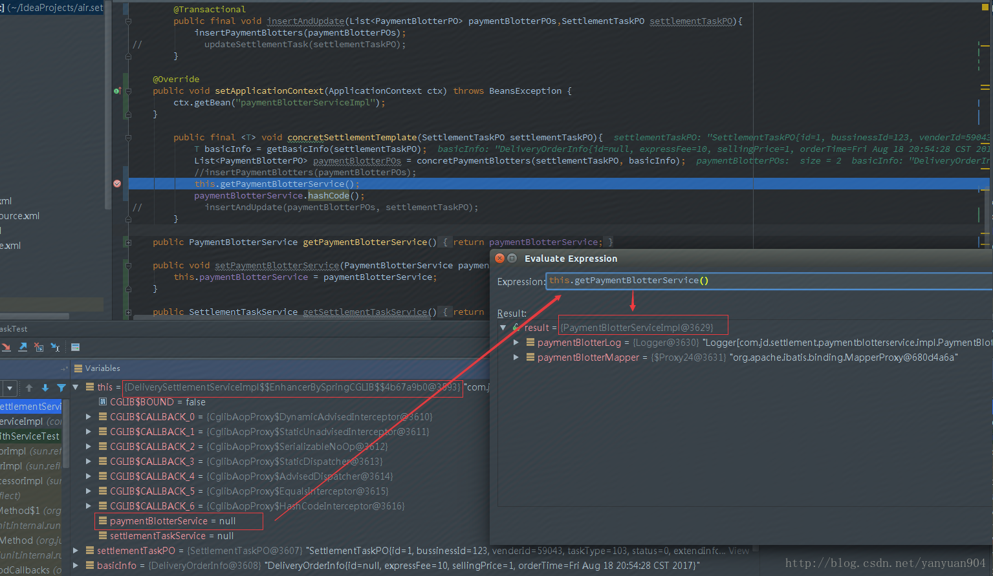Click hashCode call in editor
This screenshot has width=993, height=576.
329,196
